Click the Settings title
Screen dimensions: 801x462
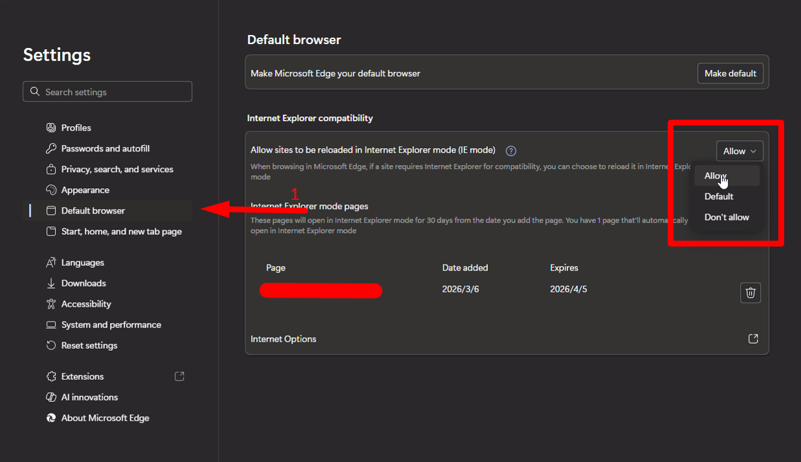[x=57, y=55]
